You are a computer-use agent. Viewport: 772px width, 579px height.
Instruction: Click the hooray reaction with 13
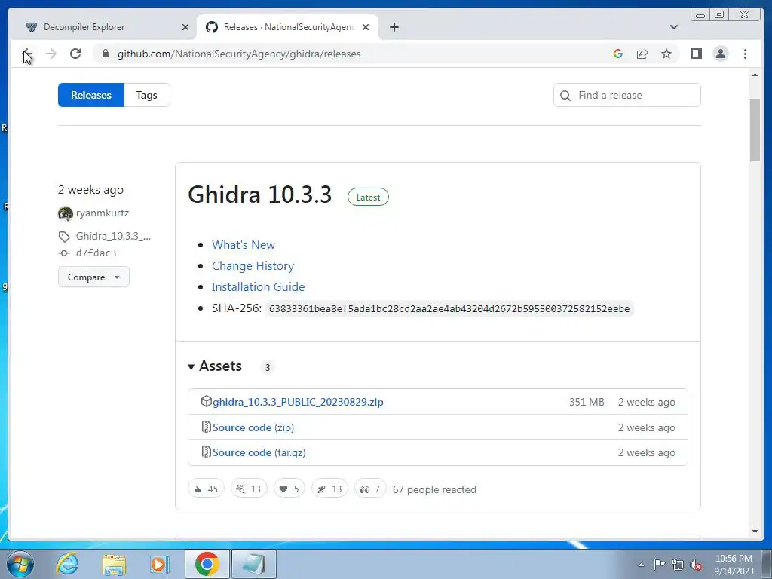click(249, 489)
